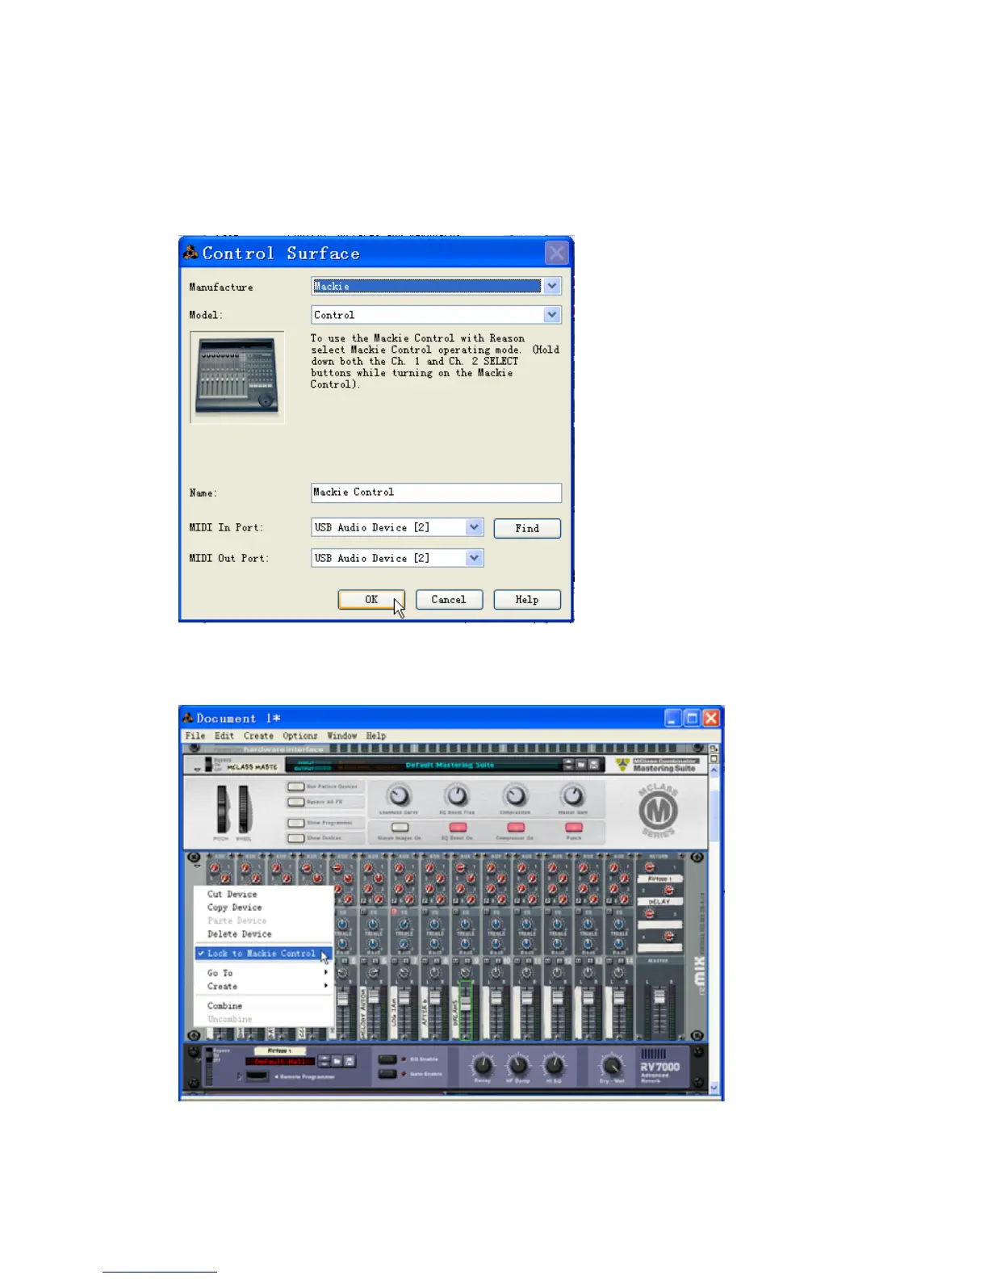Open the Edit menu in Document 1
Viewport: 988px width, 1279px height.
tap(224, 736)
